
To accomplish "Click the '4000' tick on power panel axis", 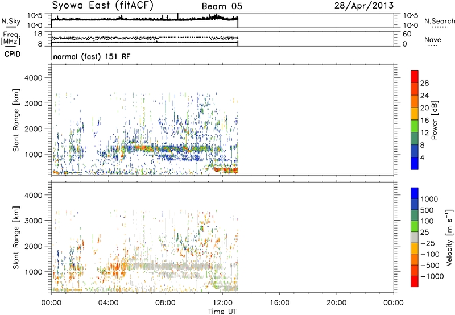I will click(x=34, y=78).
